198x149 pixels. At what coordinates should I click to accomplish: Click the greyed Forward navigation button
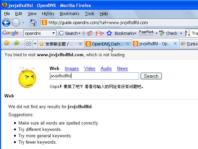coord(16,23)
